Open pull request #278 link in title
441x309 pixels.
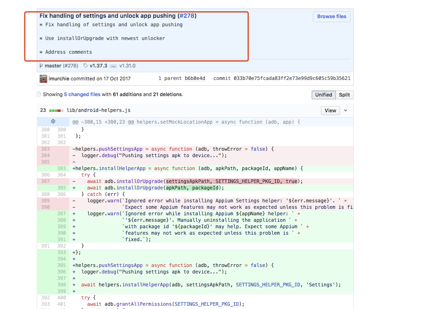[x=187, y=16]
